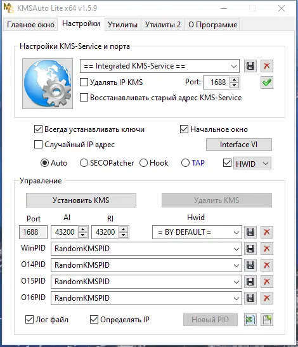298x347 pixels.
Task: Uncheck Всегда устанавливать ключи
Action: click(x=38, y=129)
